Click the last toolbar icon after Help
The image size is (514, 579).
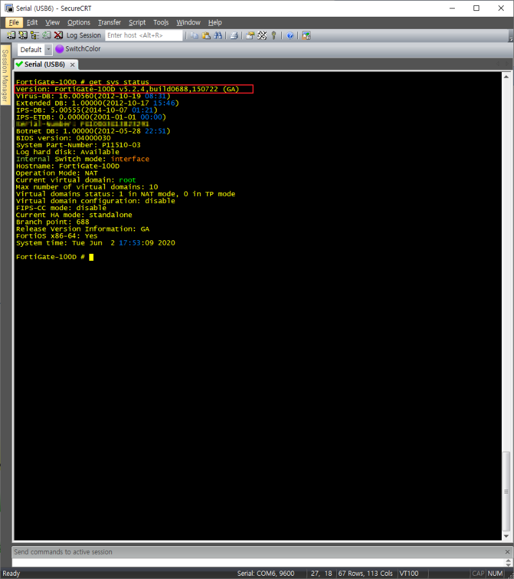click(306, 35)
